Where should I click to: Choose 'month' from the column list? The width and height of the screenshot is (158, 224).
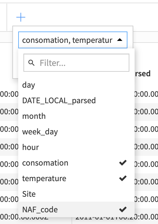pos(76,116)
